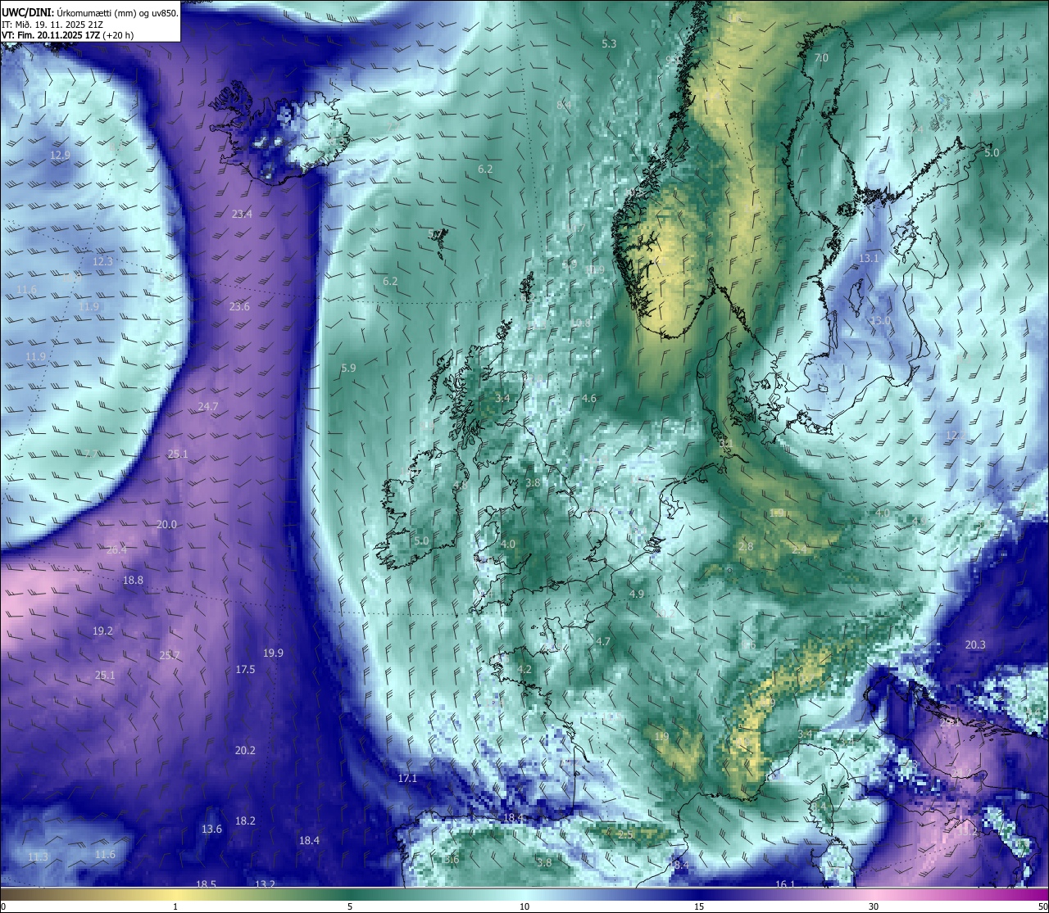Click the 12.9 value west of Iceland

[x=60, y=155]
